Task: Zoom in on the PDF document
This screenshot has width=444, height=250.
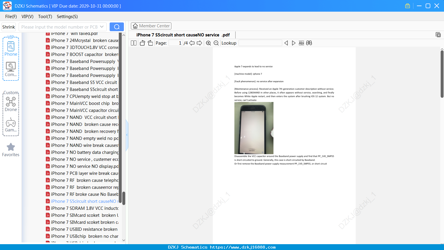Action: 208,43
